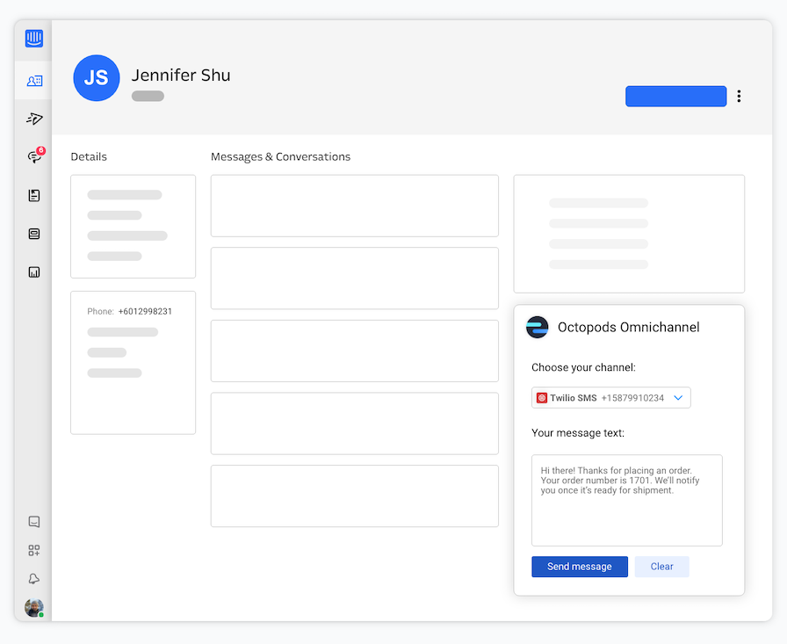Click Send message in Octopods panel
This screenshot has width=787, height=644.
579,567
